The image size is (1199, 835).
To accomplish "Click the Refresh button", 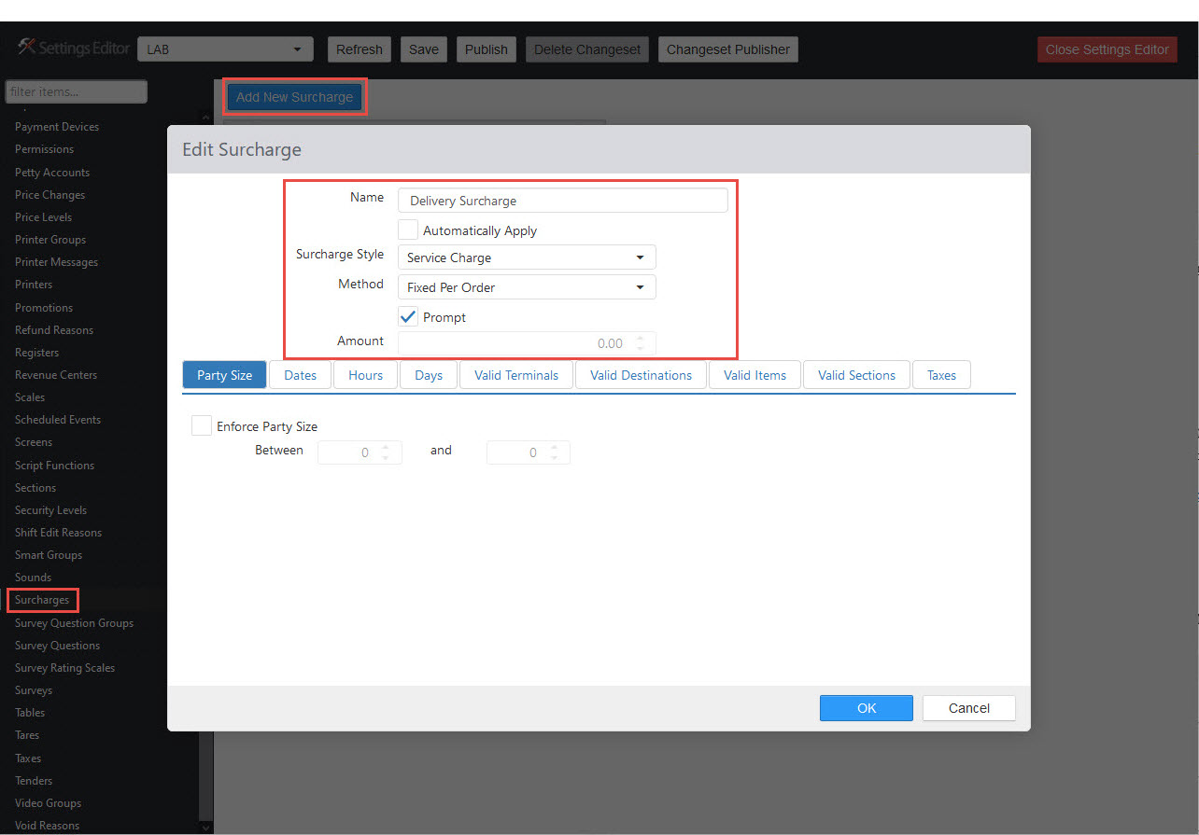I will (360, 49).
